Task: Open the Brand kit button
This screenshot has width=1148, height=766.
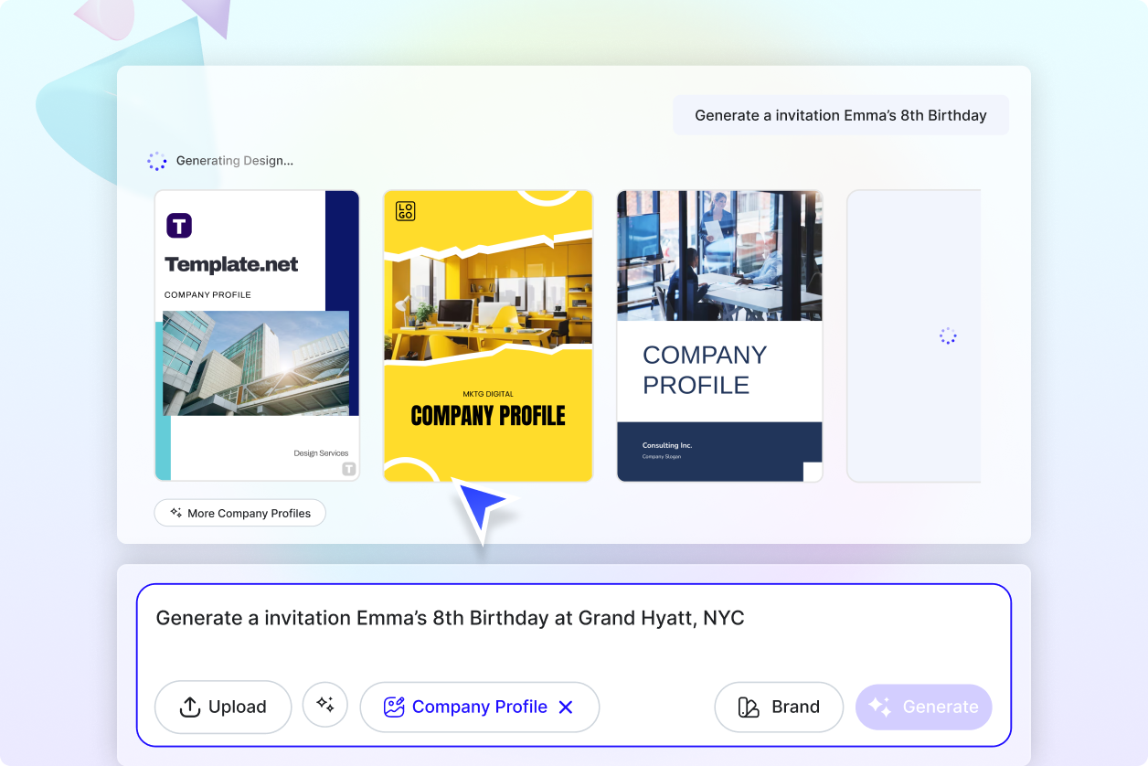Action: point(778,707)
